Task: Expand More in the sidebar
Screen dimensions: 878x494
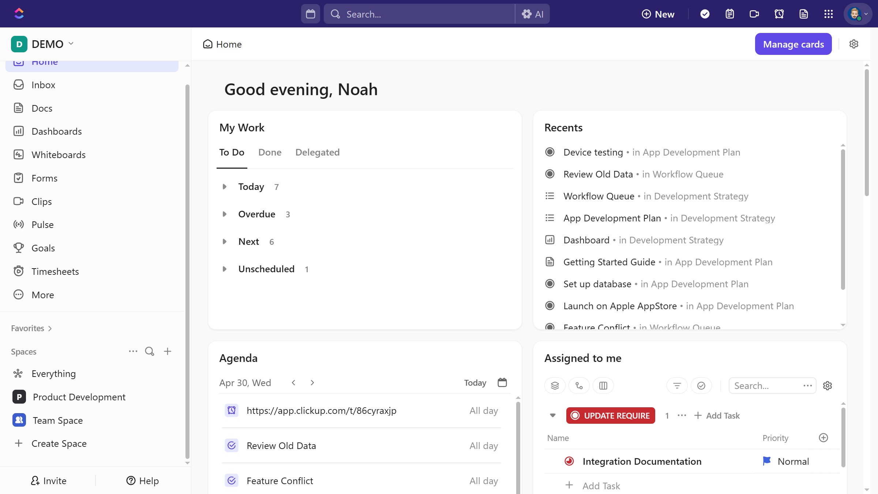Action: point(91,295)
